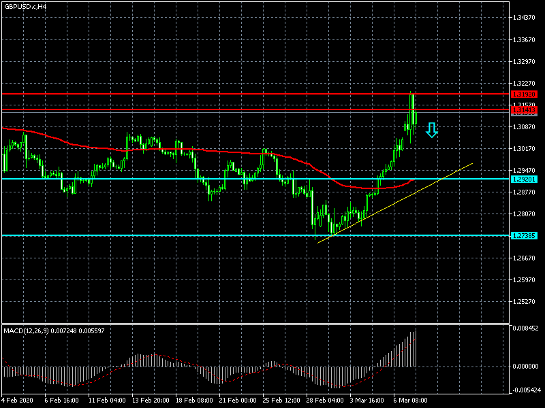The width and height of the screenshot is (545, 408).
Task: Select the red 1.31413 price label
Action: (524, 109)
